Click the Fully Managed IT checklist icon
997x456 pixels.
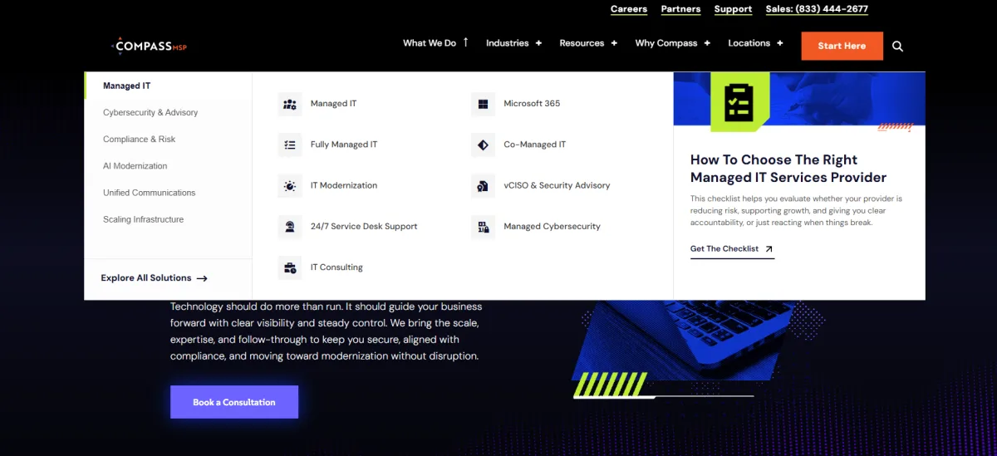click(x=290, y=145)
